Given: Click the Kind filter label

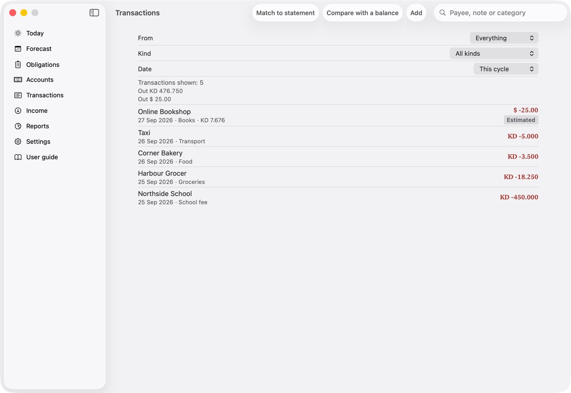Looking at the screenshot, I should pyautogui.click(x=144, y=54).
